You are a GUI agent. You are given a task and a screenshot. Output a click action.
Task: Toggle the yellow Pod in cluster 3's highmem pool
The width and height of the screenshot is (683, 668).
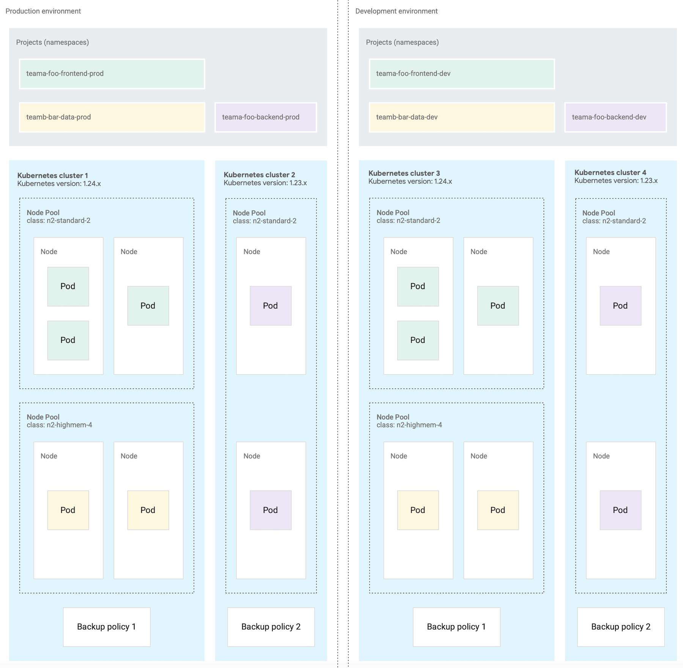pos(417,510)
